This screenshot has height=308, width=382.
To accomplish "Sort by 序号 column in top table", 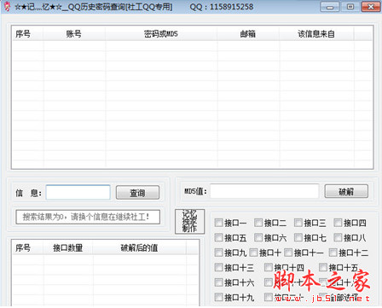I will [28, 34].
